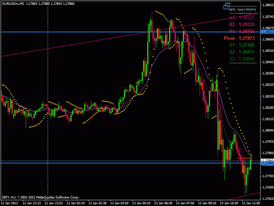Select the S2 - 1.26413 support label

[242, 52]
